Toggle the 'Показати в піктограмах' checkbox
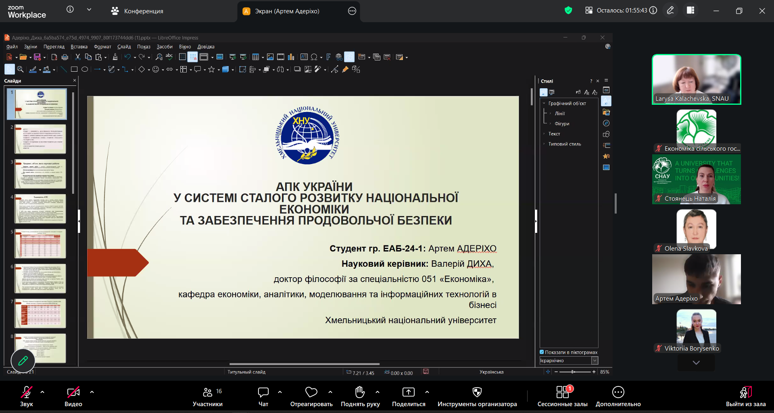 pyautogui.click(x=542, y=352)
